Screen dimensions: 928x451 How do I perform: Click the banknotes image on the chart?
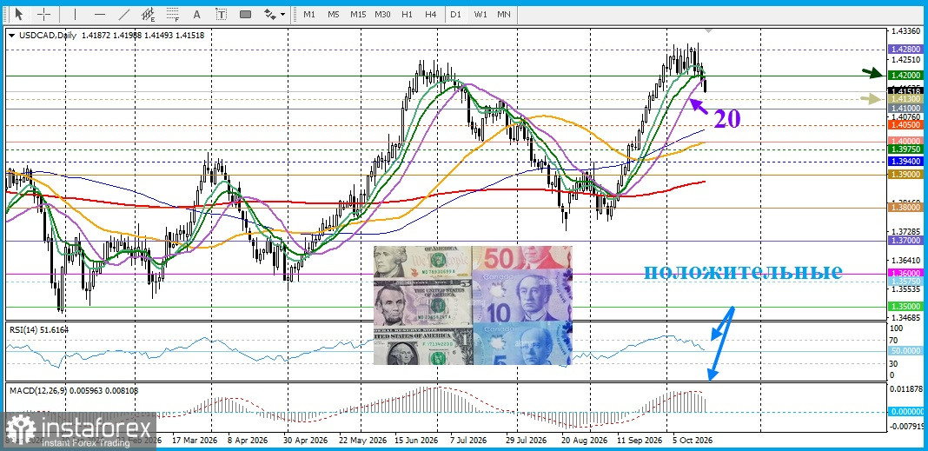tap(474, 305)
